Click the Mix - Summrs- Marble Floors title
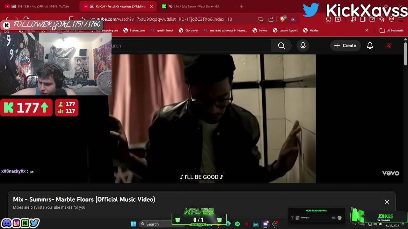The width and height of the screenshot is (408, 229). tap(84, 199)
